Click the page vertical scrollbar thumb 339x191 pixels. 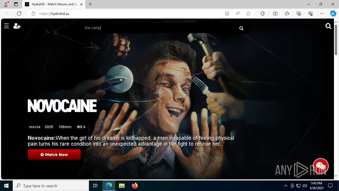[336, 40]
